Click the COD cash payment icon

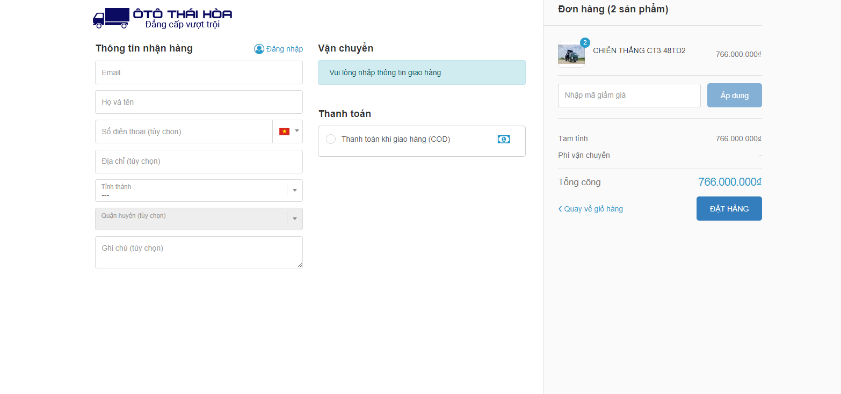[x=504, y=140]
